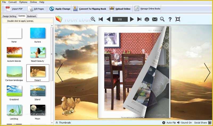The width and height of the screenshot is (213, 126).
Task: Open Social Share button
Action: click(203, 123)
